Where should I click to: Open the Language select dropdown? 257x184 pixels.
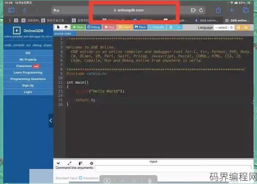(224, 28)
